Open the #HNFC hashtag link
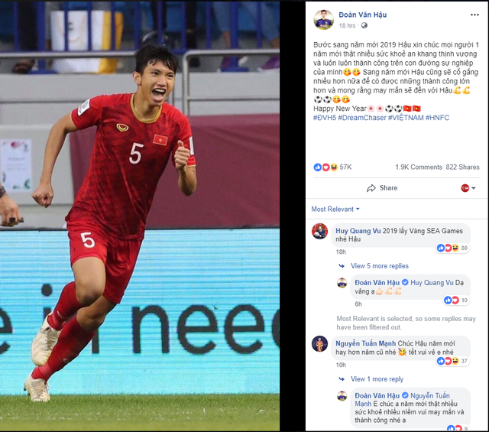The image size is (489, 432). point(438,118)
